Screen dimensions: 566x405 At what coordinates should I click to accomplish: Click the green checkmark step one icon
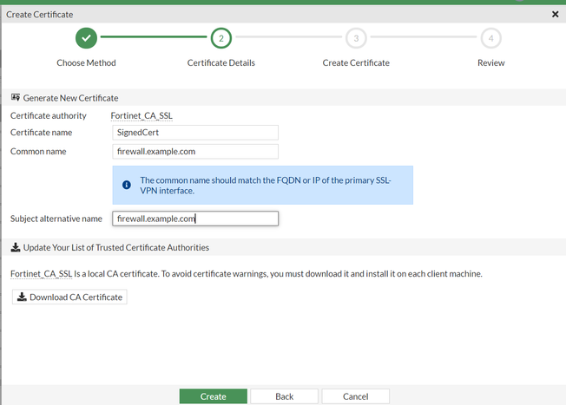86,38
